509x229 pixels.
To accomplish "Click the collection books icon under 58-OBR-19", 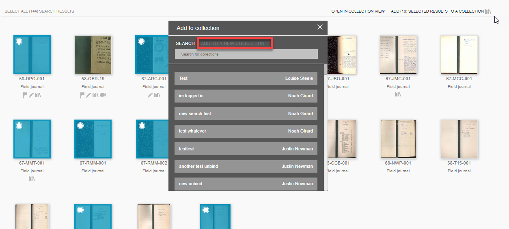I will [x=96, y=95].
